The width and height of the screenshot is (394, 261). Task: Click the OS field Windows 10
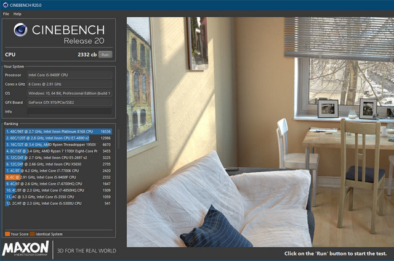pyautogui.click(x=70, y=93)
